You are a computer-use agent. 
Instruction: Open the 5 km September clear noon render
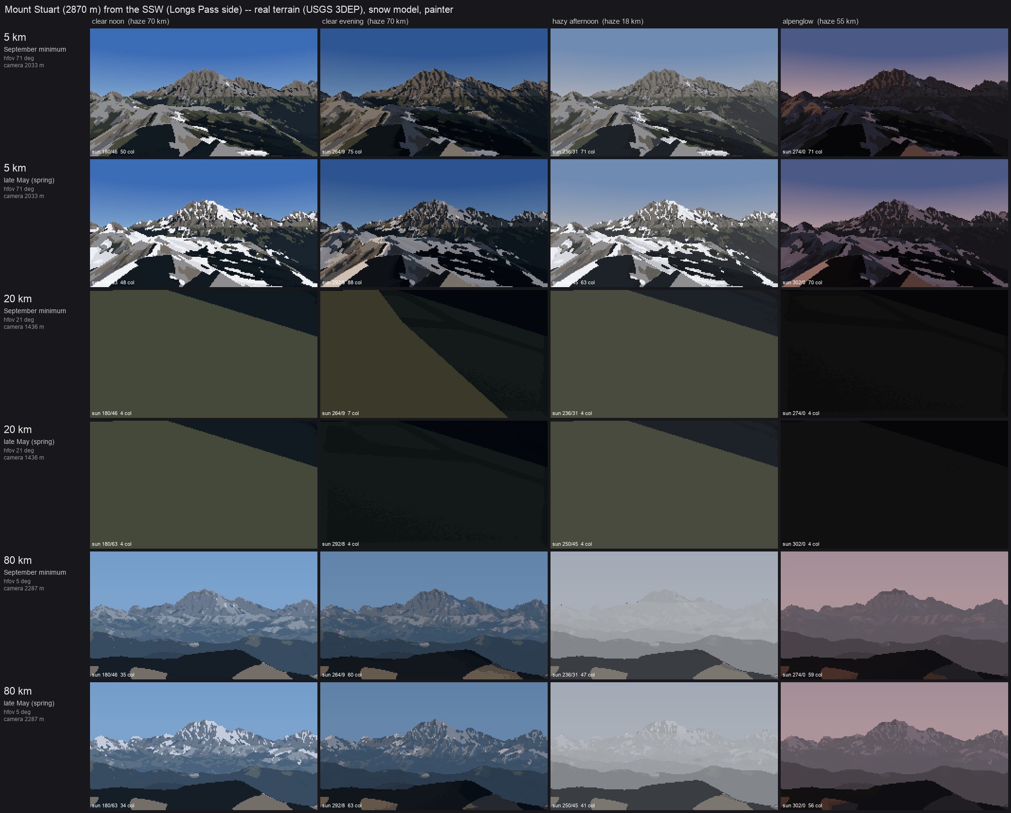[204, 92]
